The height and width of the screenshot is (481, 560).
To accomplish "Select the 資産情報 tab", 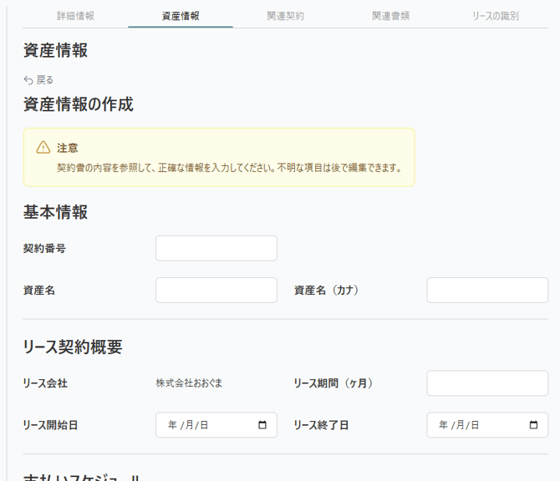I will coord(181,16).
